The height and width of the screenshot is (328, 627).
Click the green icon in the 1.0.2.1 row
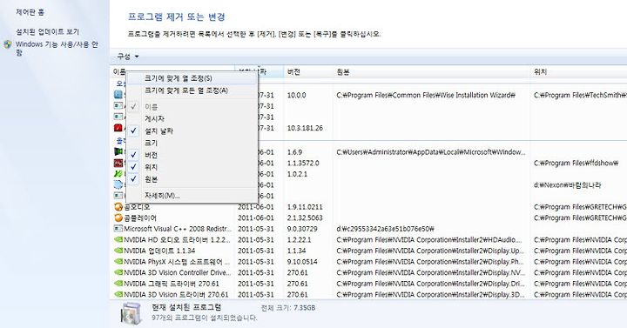[118, 174]
